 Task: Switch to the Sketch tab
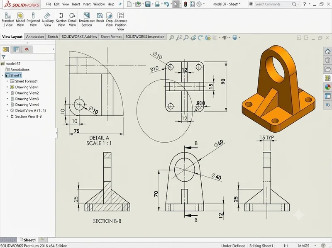pos(53,36)
